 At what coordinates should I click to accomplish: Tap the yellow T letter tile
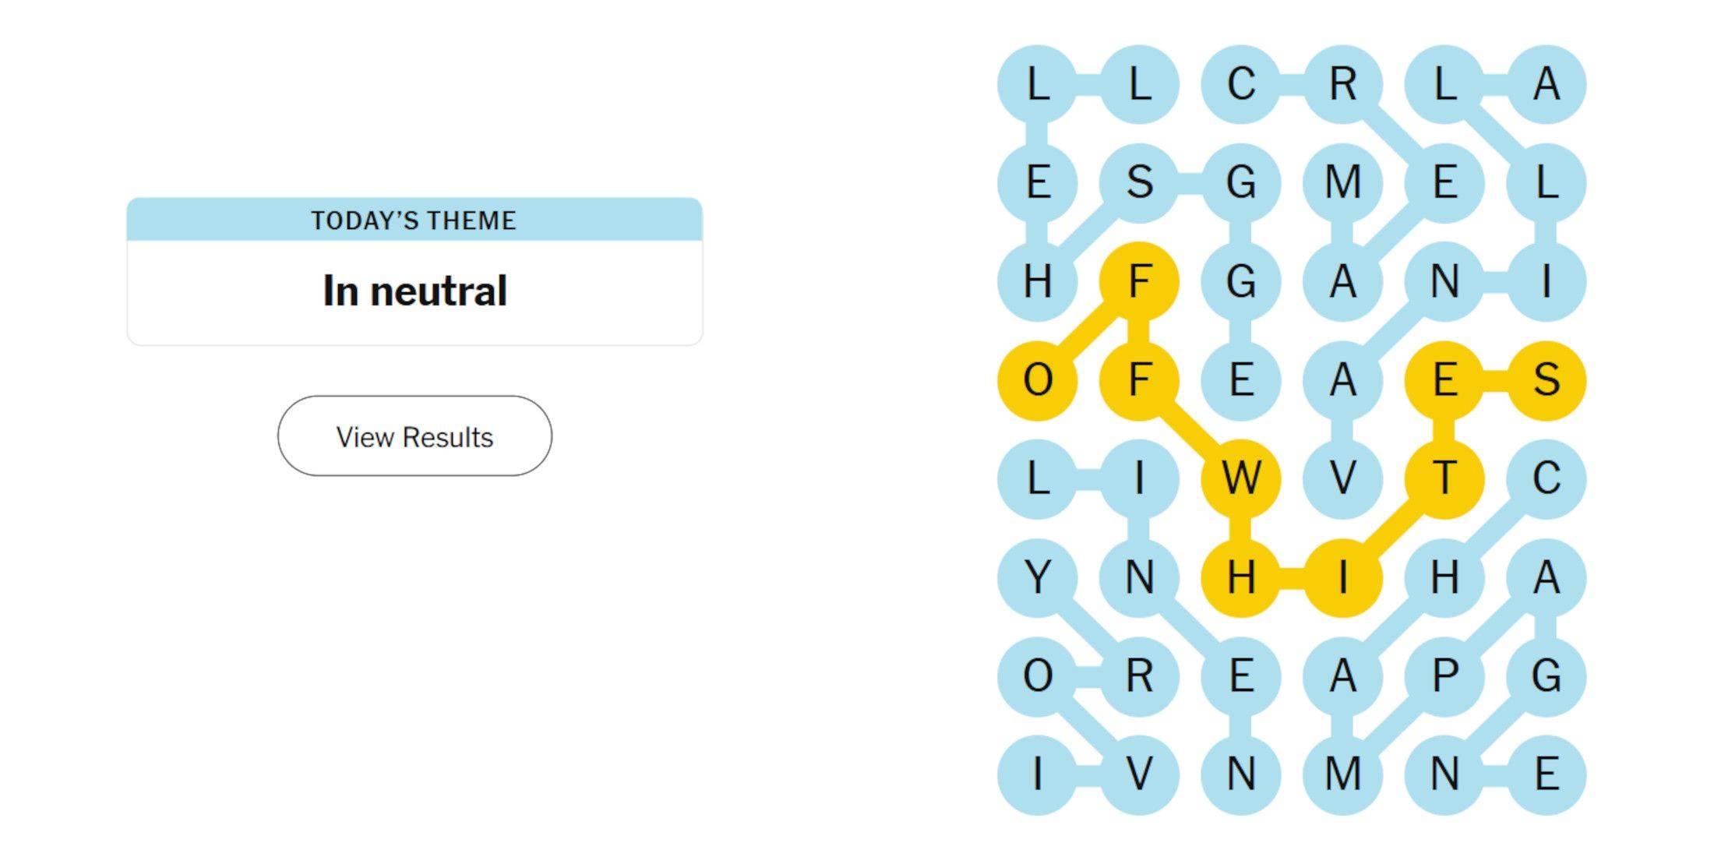pyautogui.click(x=1444, y=478)
